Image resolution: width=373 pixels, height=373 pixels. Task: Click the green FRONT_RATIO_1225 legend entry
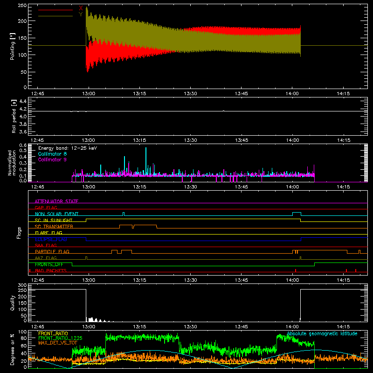[x=60, y=338]
